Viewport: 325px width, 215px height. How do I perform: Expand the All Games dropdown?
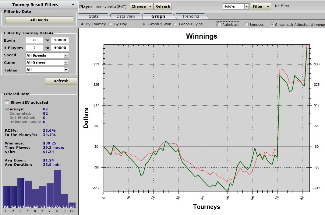click(47, 62)
